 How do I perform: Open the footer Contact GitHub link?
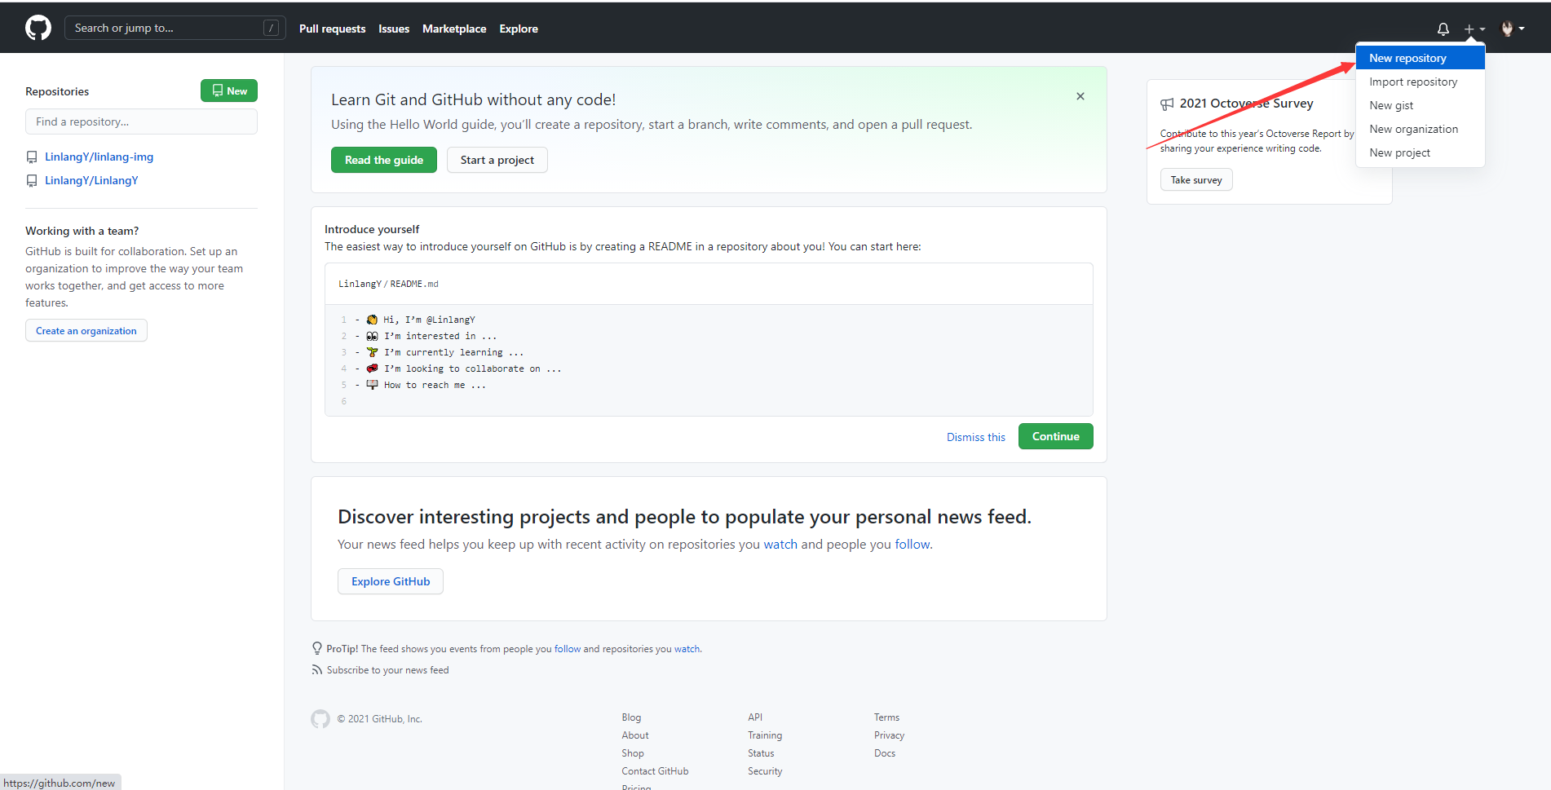(655, 771)
